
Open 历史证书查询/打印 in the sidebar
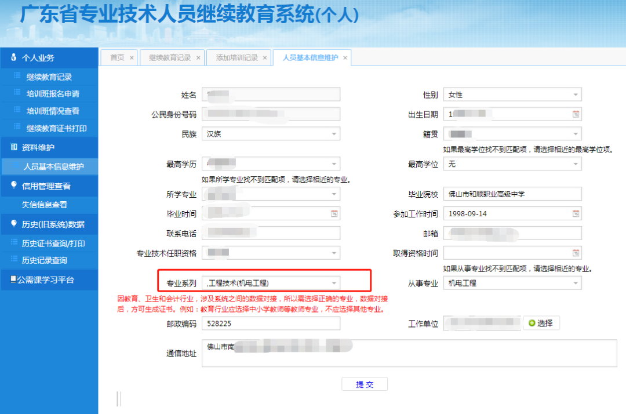(49, 244)
